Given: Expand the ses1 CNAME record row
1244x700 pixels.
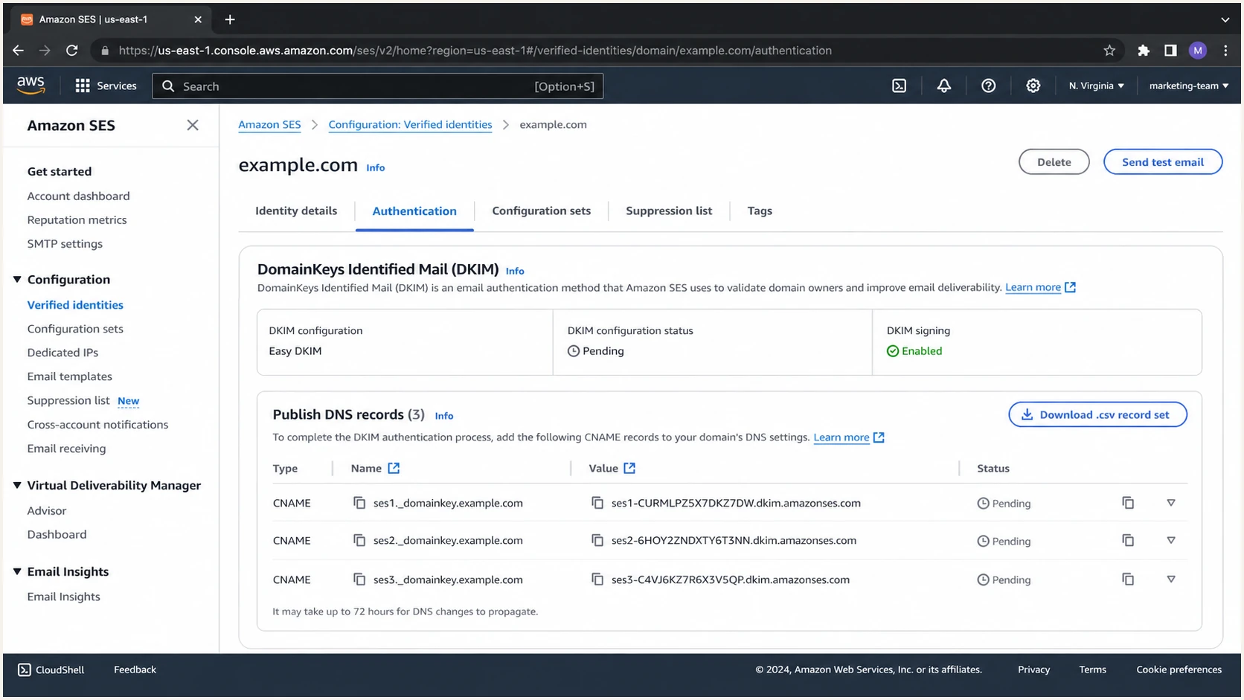Looking at the screenshot, I should click(1171, 503).
